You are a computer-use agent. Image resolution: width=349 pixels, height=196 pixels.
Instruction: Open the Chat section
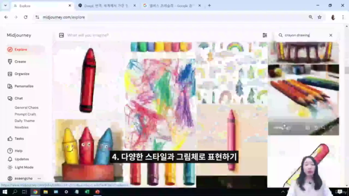[x=15, y=99]
